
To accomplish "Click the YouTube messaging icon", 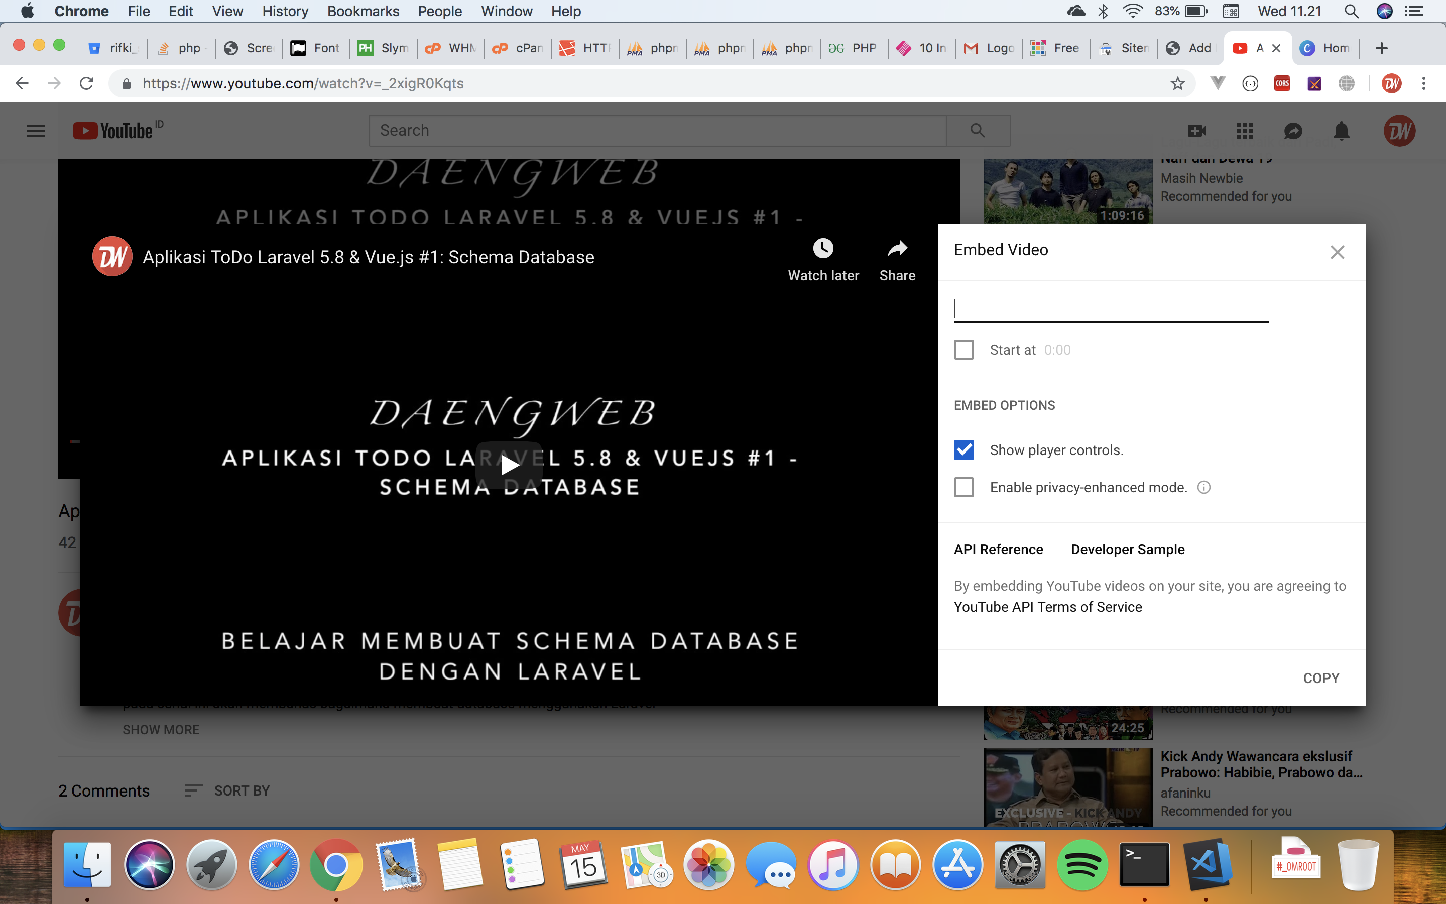I will pyautogui.click(x=1292, y=130).
